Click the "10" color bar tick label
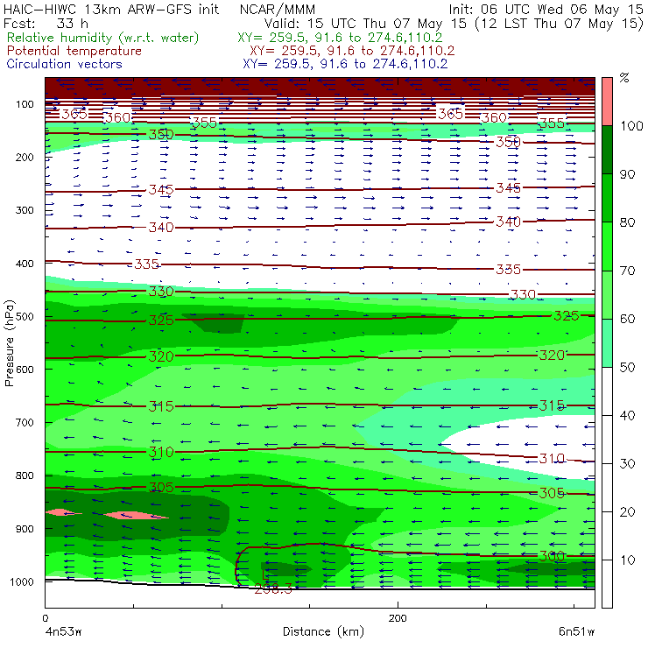The image size is (648, 648). (627, 560)
